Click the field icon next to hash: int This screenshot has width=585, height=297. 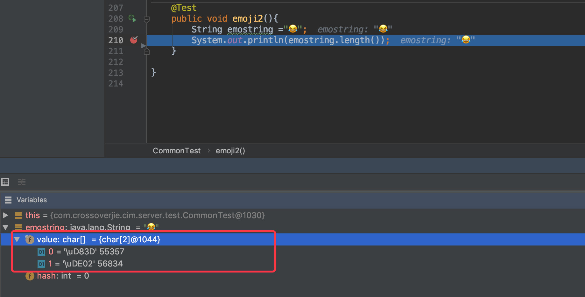30,276
